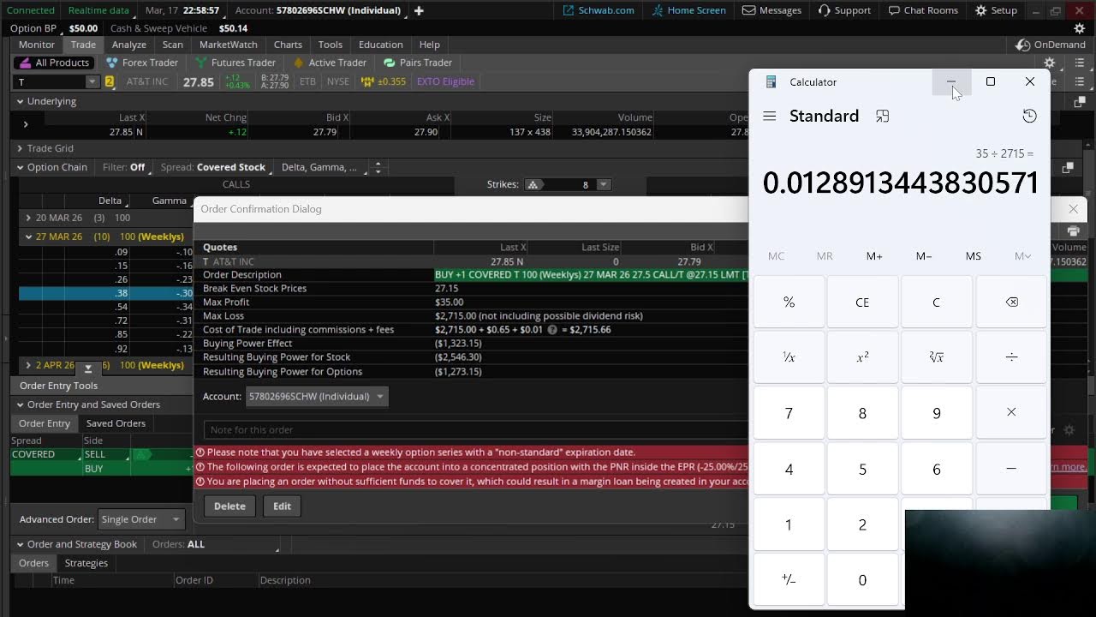Image resolution: width=1096 pixels, height=617 pixels.
Task: Click the MS memory store key
Action: click(x=974, y=256)
